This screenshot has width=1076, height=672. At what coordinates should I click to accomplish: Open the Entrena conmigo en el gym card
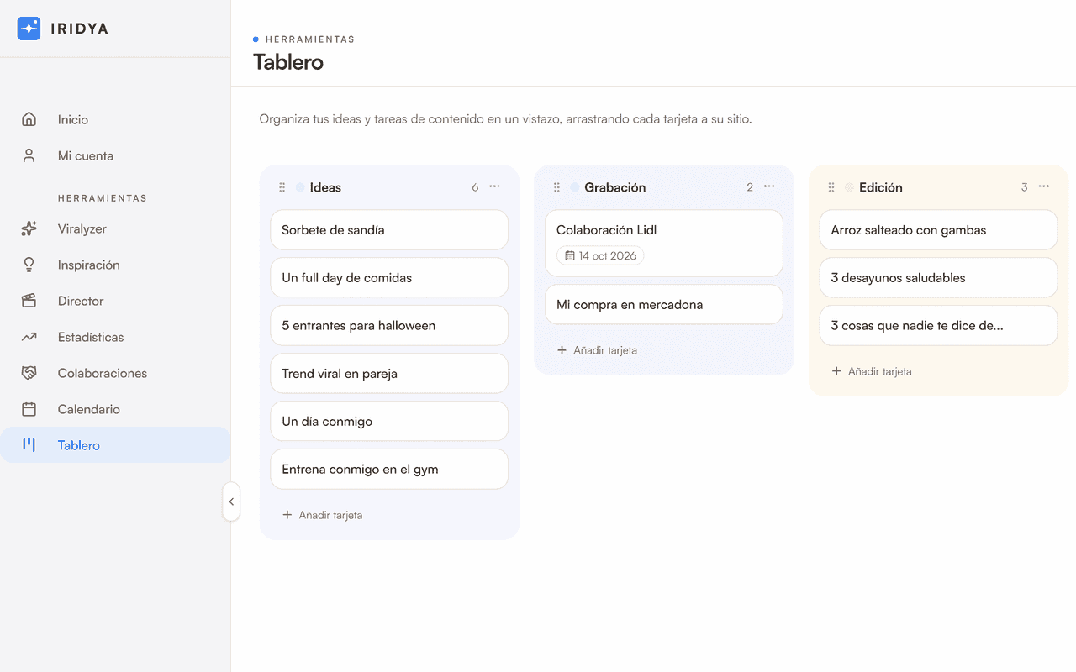pyautogui.click(x=389, y=470)
